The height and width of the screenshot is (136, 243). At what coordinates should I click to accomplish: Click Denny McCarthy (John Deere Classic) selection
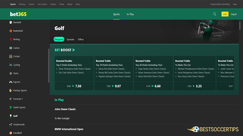coord(115,73)
